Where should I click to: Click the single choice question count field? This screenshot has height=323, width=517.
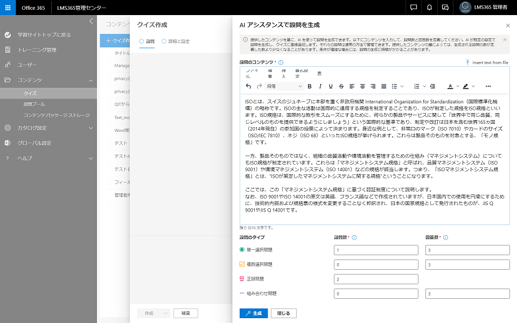point(376,250)
